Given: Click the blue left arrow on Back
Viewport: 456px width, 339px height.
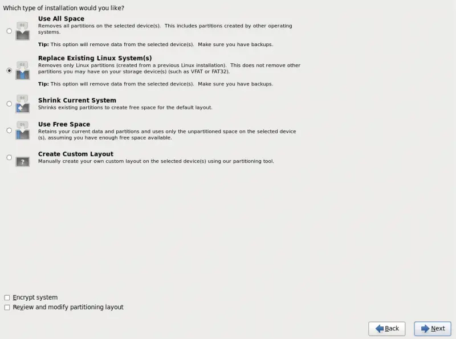Looking at the screenshot, I should [379, 329].
